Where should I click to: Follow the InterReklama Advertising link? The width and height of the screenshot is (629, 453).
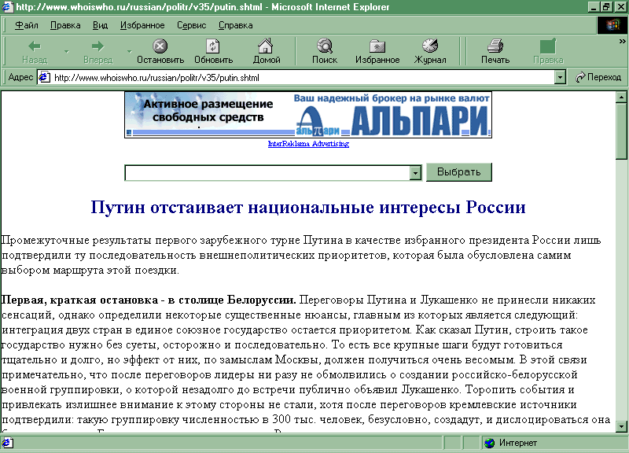[x=308, y=144]
